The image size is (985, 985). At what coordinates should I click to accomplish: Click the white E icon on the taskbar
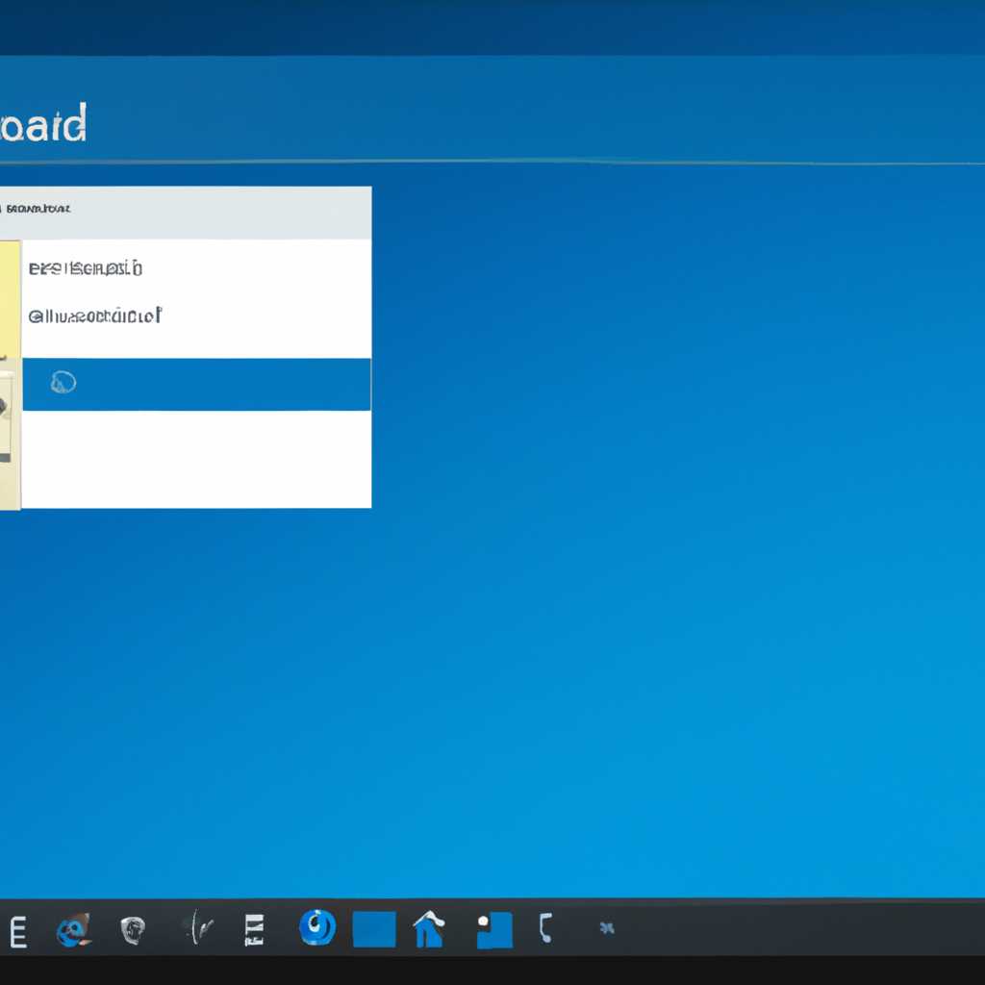click(x=18, y=931)
